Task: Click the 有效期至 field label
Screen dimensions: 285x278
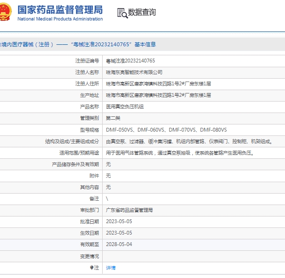Action: (89, 245)
